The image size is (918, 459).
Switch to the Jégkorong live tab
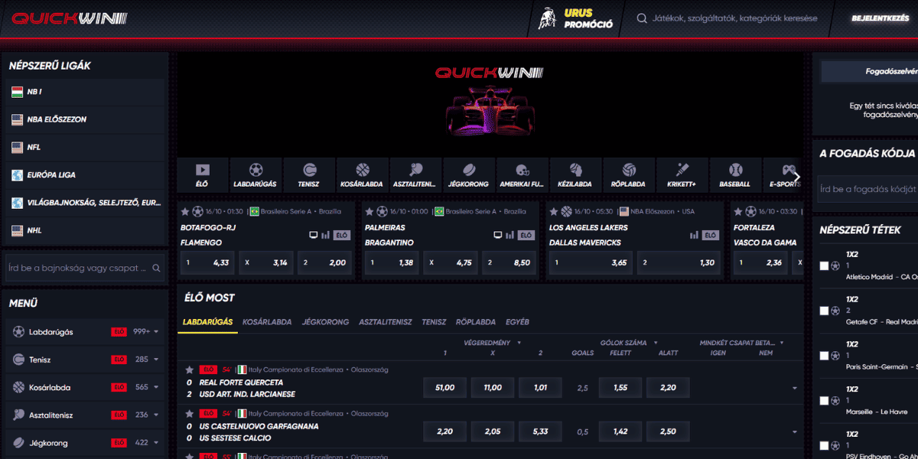325,322
